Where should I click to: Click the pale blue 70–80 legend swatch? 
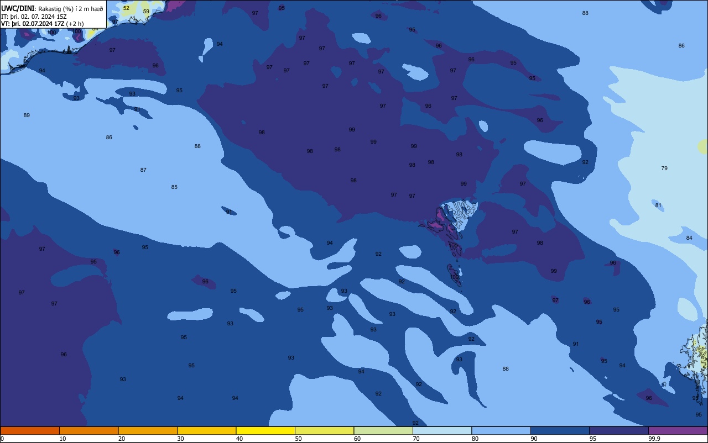click(x=442, y=430)
